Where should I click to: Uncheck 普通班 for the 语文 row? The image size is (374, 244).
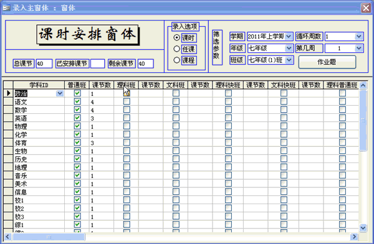coord(77,101)
